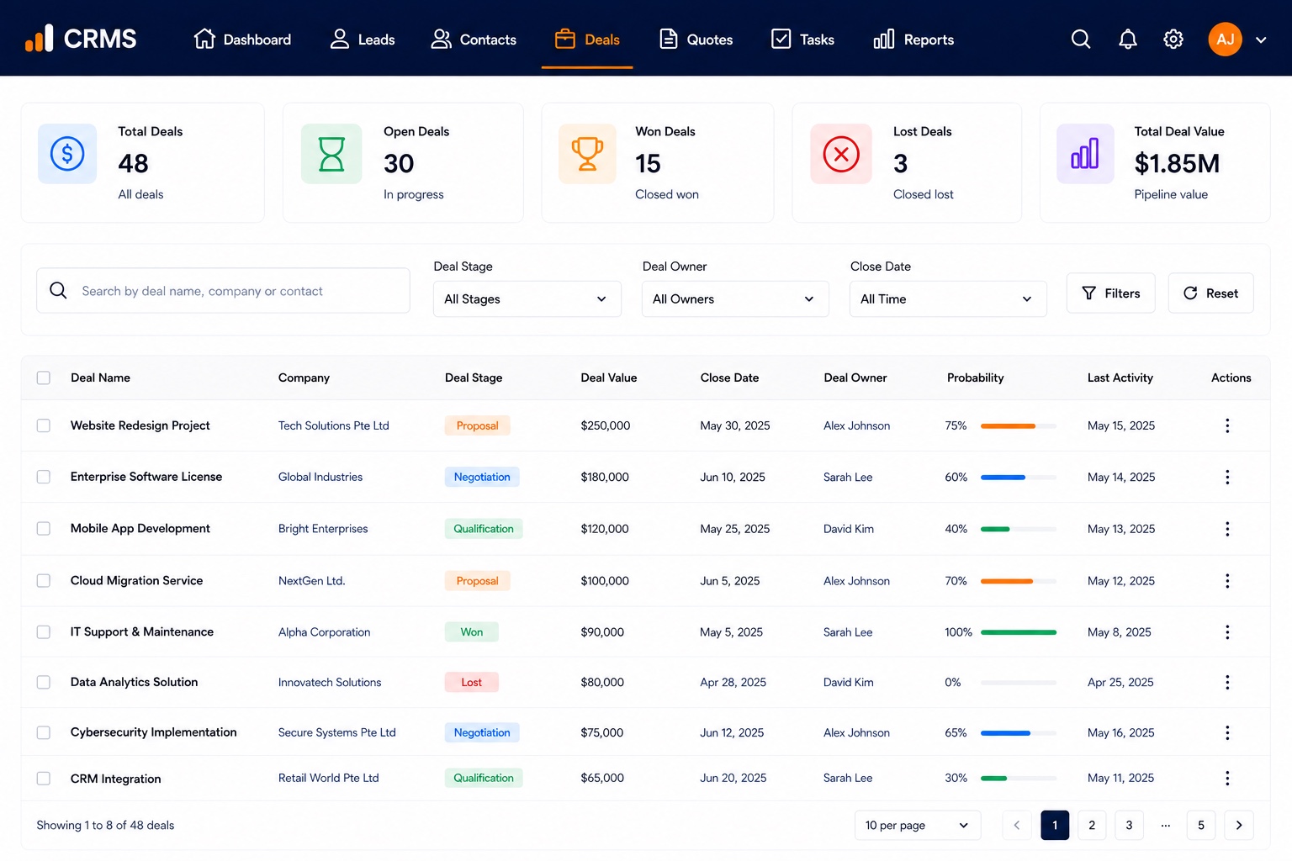Open the Tasks tab
Screen dimensions: 1292x861
pos(802,40)
